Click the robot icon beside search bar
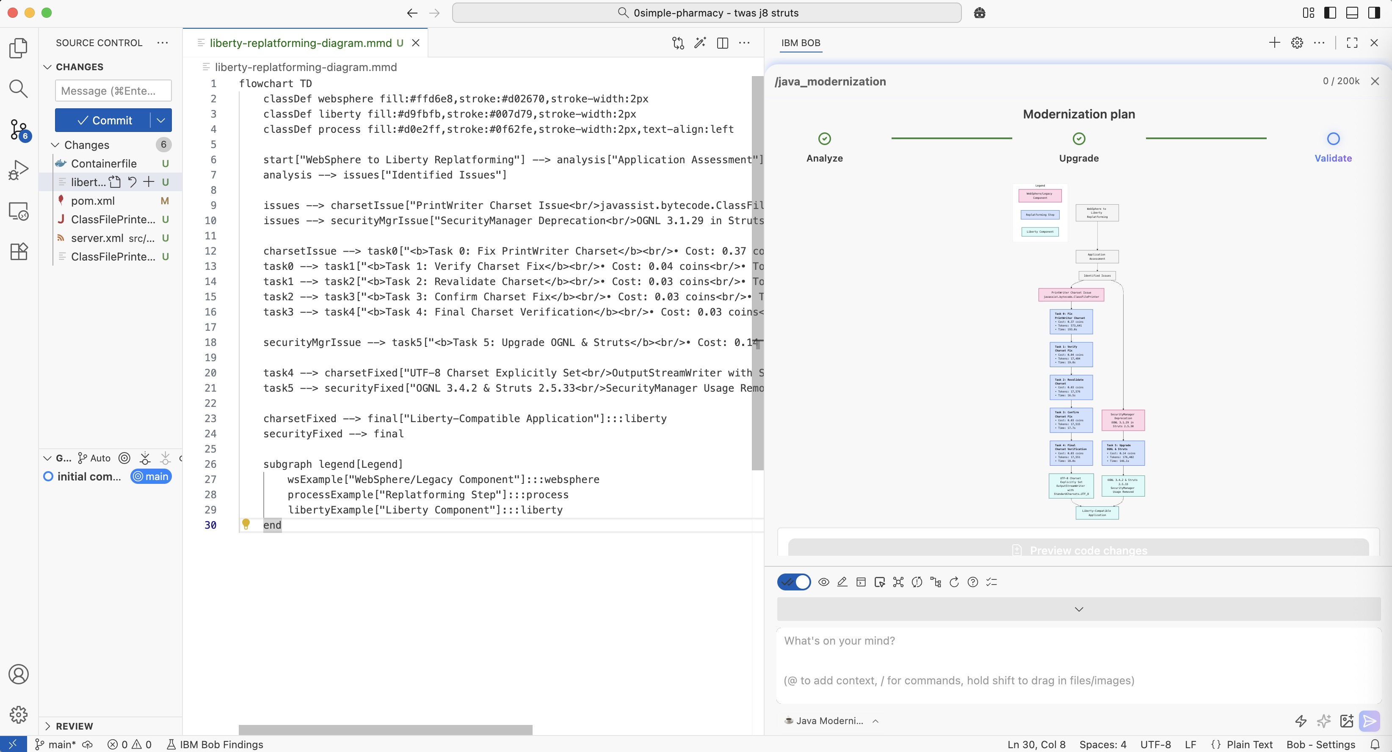The height and width of the screenshot is (752, 1392). pos(979,13)
